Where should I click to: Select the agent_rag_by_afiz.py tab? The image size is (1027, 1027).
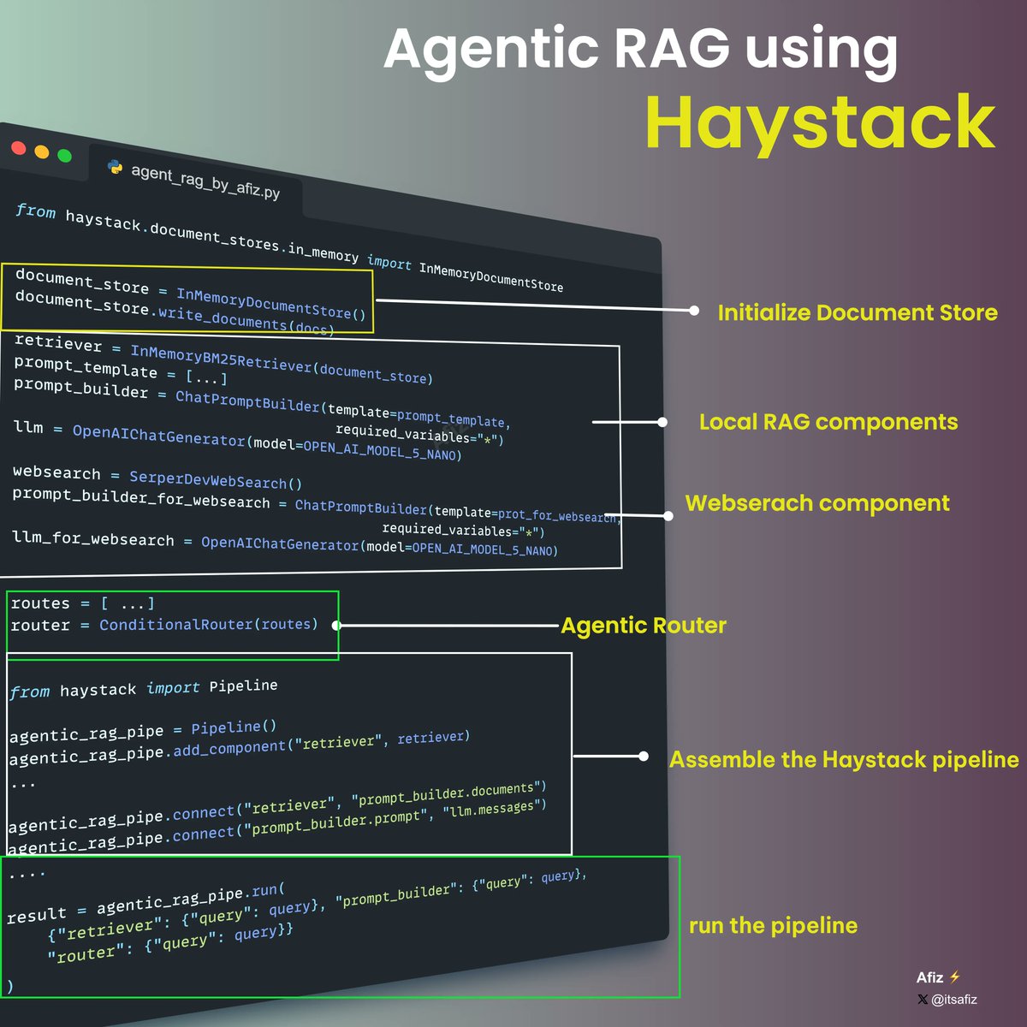[205, 180]
